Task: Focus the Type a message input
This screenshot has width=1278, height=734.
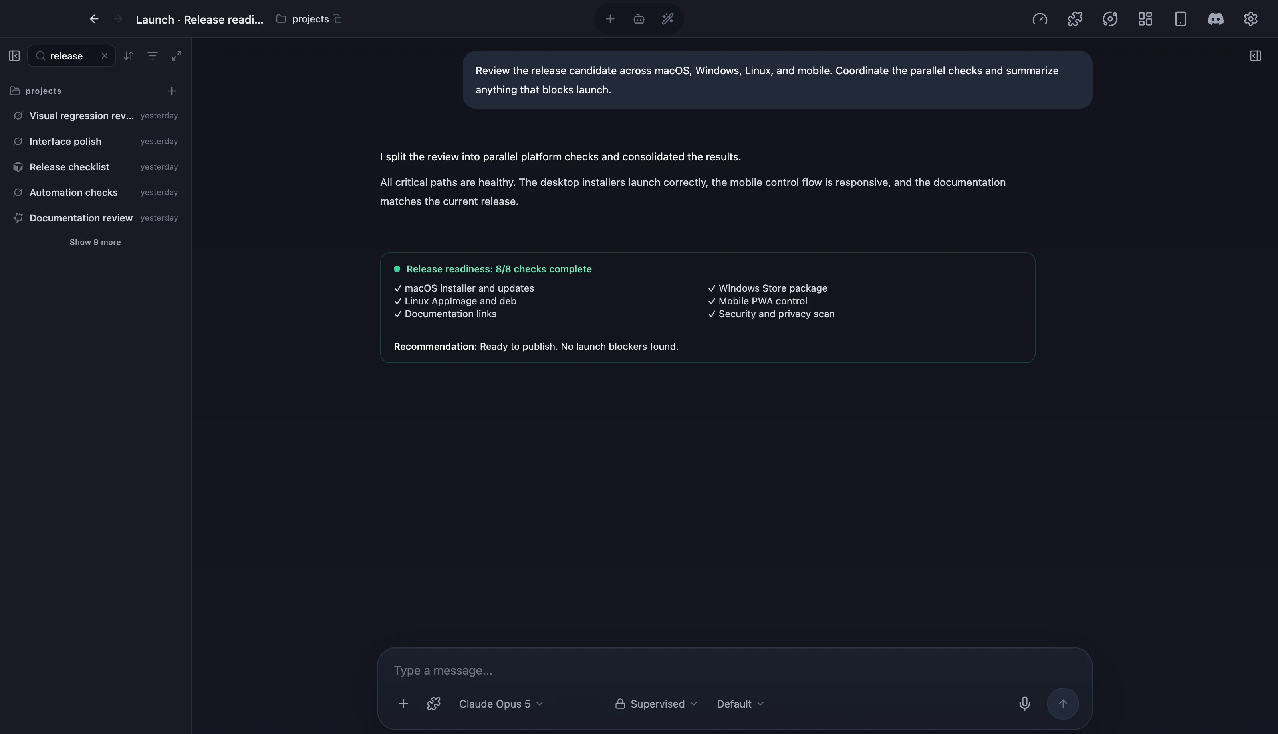Action: 734,671
